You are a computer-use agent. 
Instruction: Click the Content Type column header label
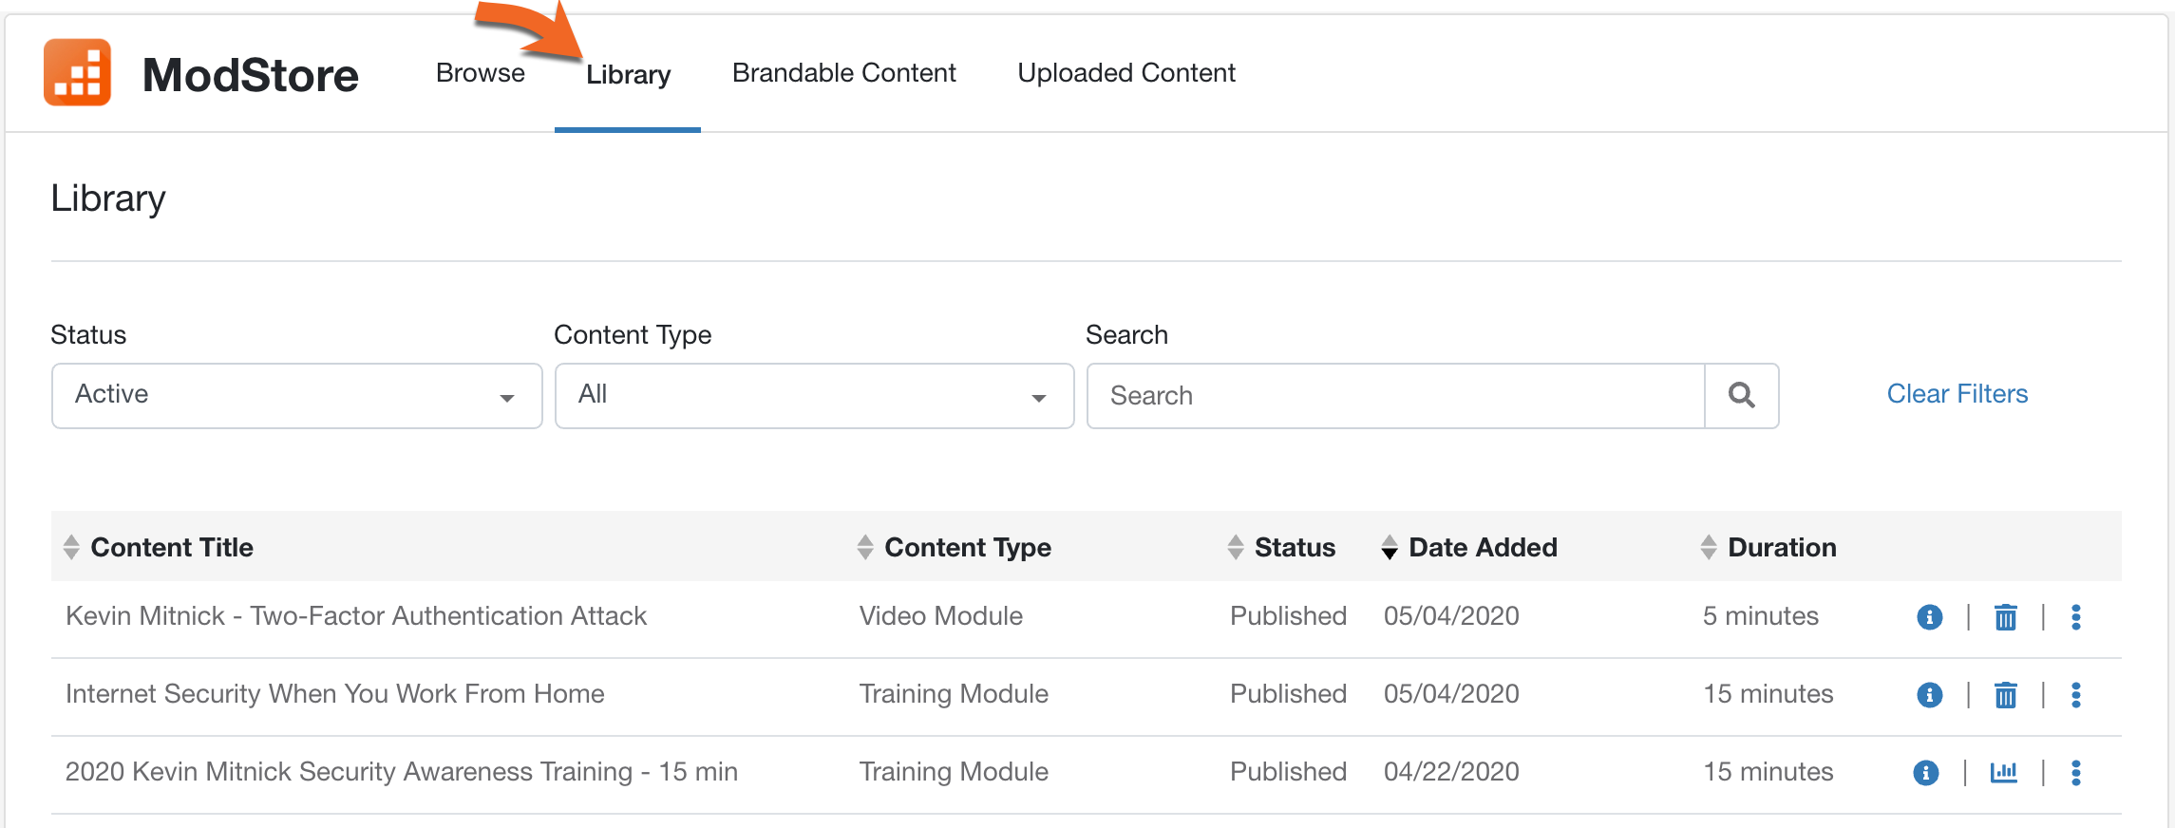click(x=968, y=547)
